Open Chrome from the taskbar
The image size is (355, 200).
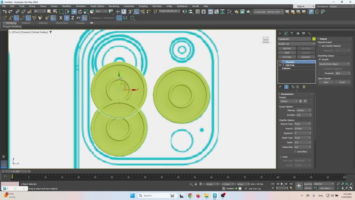(x=190, y=196)
